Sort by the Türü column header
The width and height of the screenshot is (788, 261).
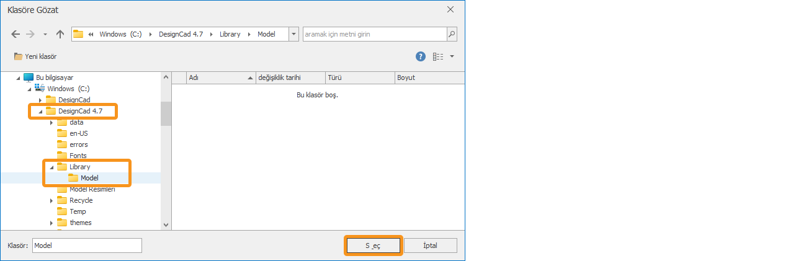[335, 77]
